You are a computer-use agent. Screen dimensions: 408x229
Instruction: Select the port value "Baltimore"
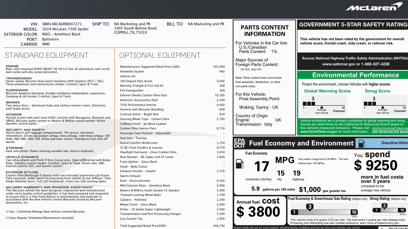point(50,39)
